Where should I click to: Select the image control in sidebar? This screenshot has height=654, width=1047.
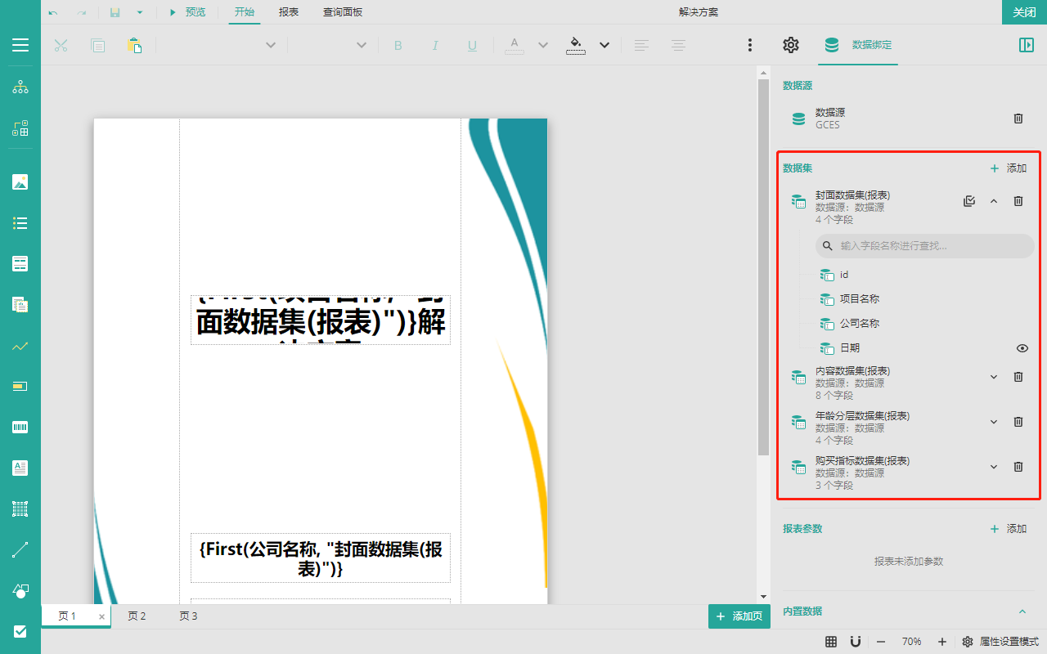pyautogui.click(x=20, y=181)
